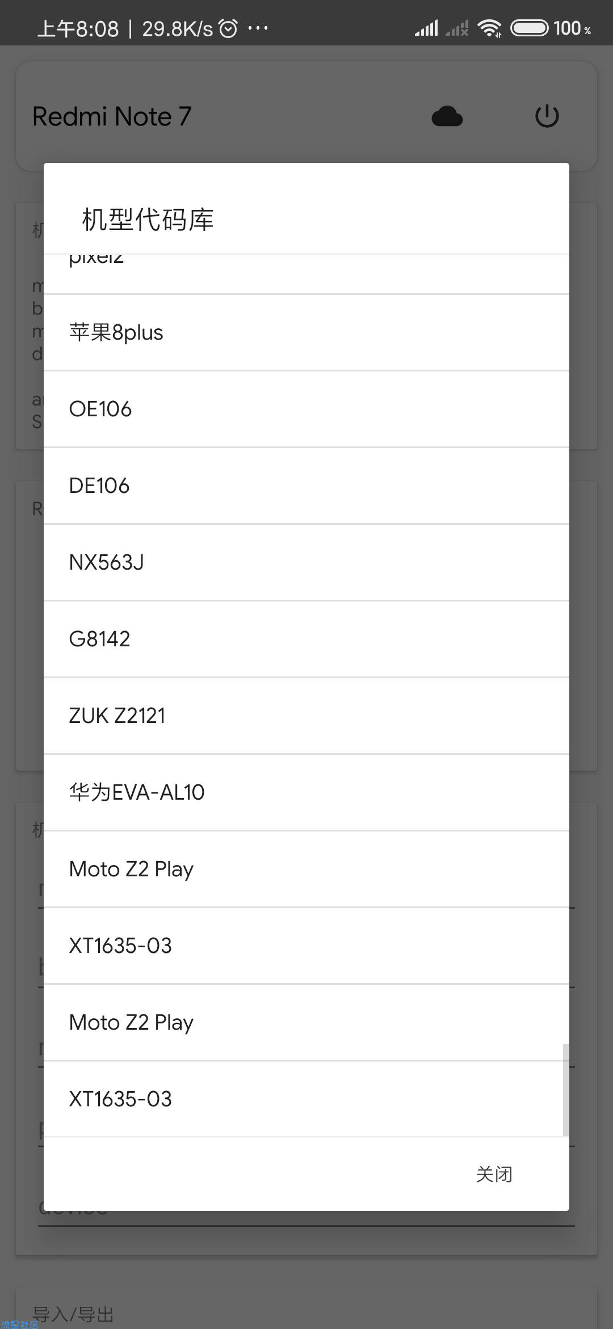This screenshot has width=613, height=1329.
Task: Select G8142 device code
Action: pyautogui.click(x=306, y=640)
